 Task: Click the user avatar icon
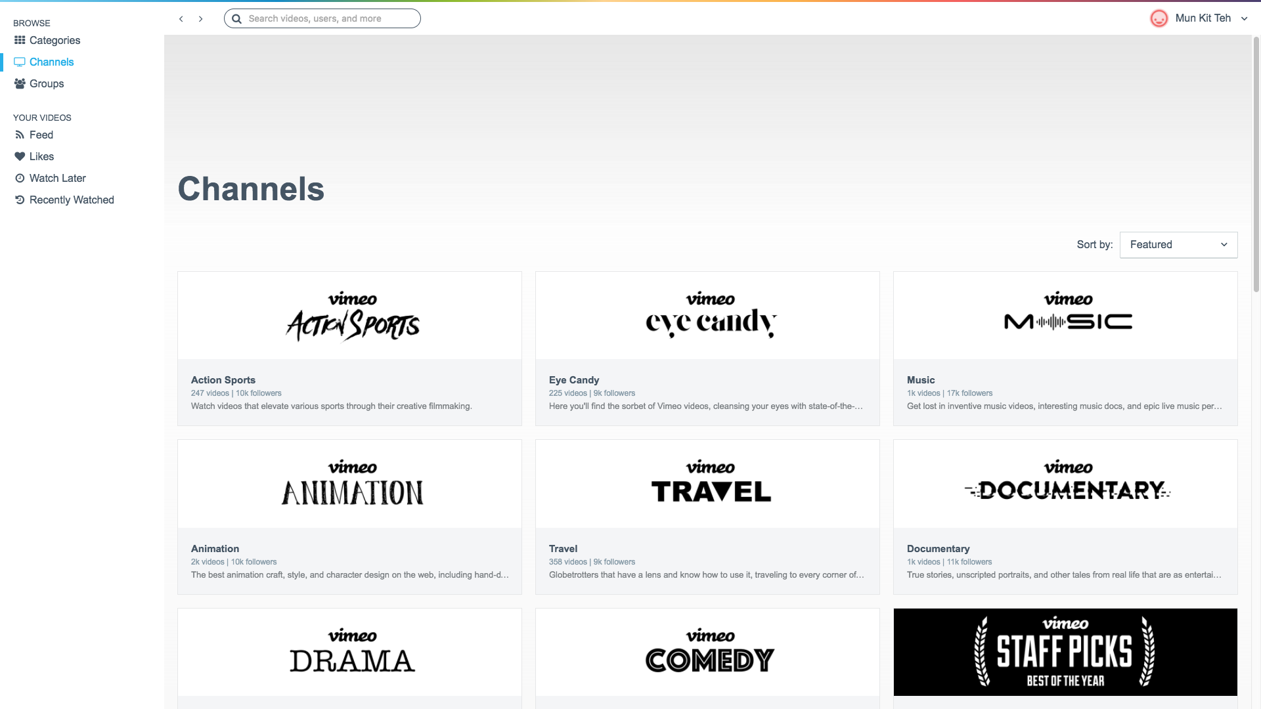coord(1159,18)
